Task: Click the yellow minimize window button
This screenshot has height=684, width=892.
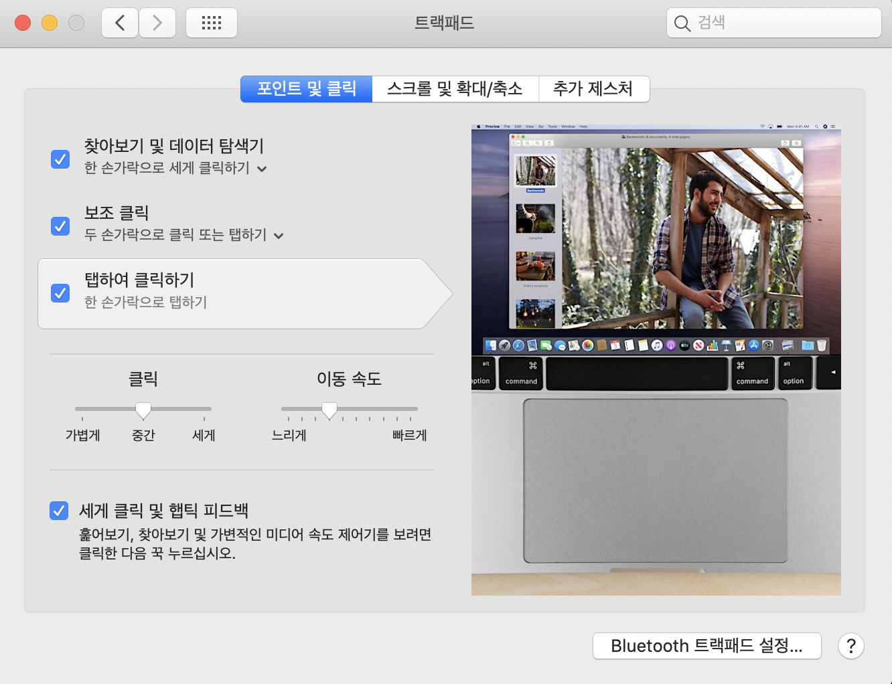Action: click(50, 23)
